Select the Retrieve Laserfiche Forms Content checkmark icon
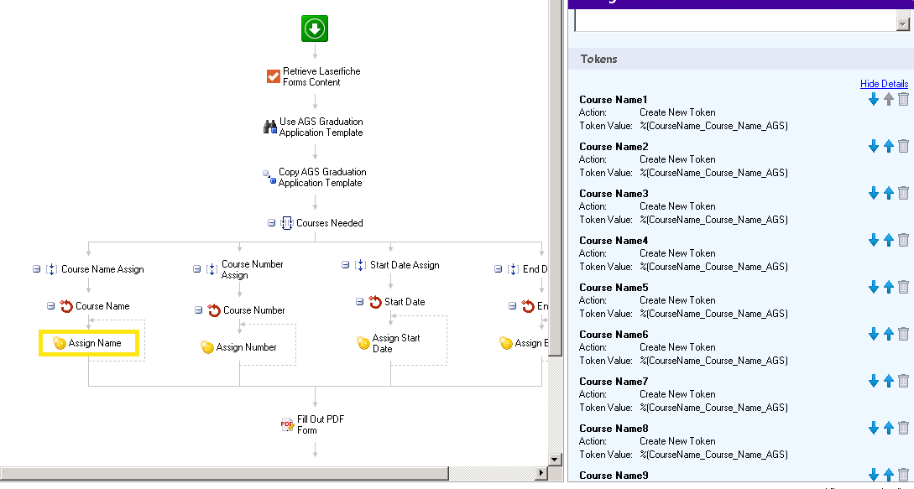The image size is (914, 489). [274, 76]
